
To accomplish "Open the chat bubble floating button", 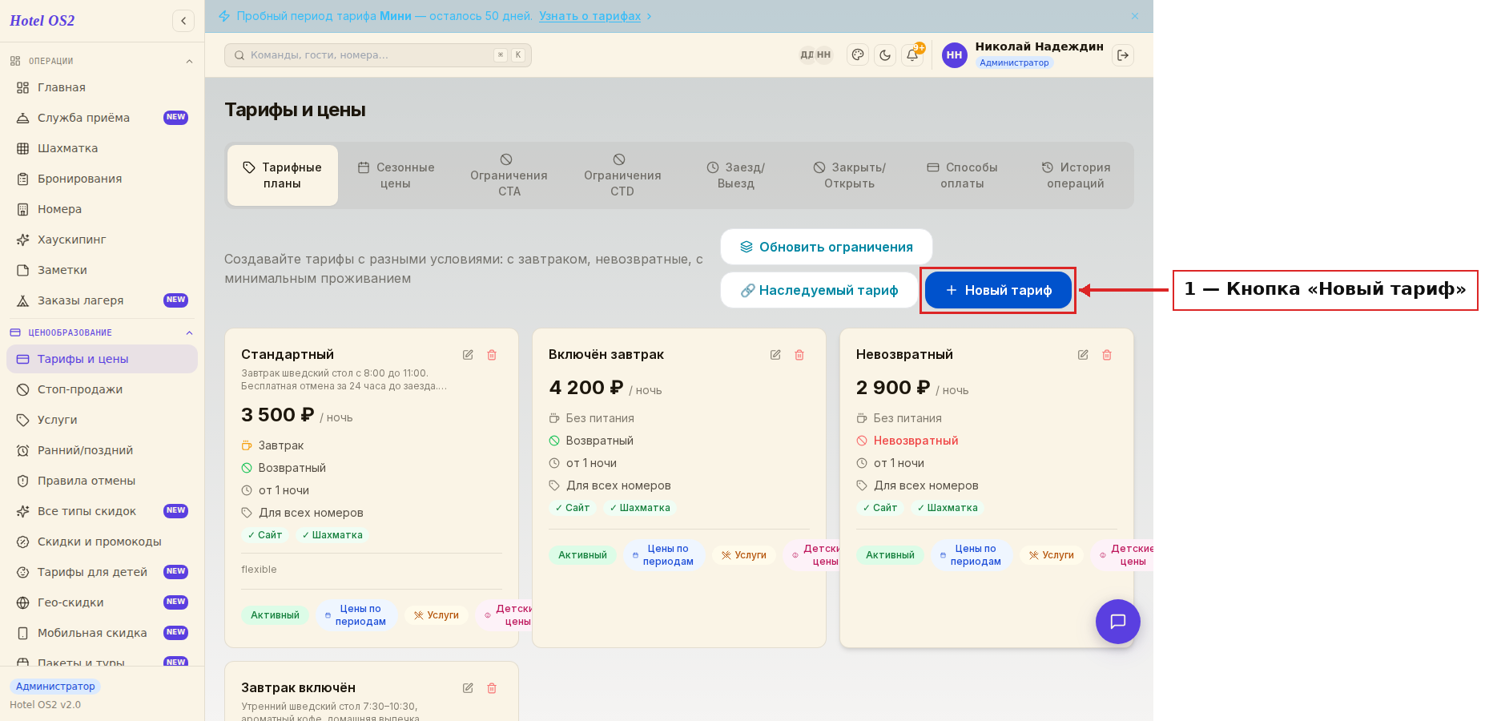I will 1118,622.
